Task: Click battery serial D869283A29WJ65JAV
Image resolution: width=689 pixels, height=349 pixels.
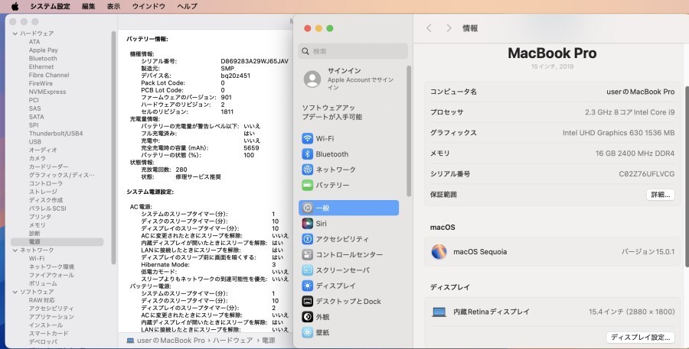Action: pos(254,61)
